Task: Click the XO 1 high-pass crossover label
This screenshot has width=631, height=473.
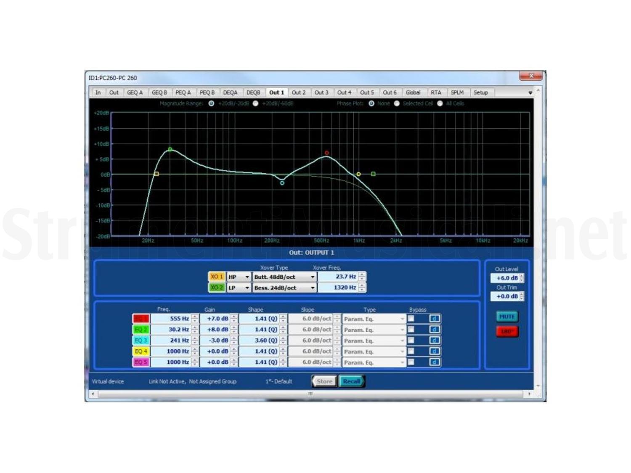Action: click(217, 277)
